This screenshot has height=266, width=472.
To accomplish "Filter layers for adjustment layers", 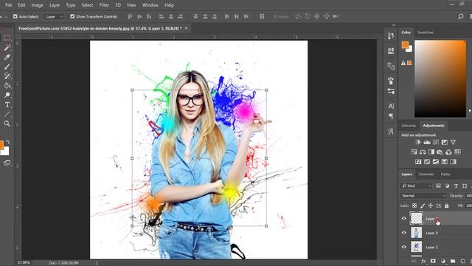I will (x=447, y=185).
